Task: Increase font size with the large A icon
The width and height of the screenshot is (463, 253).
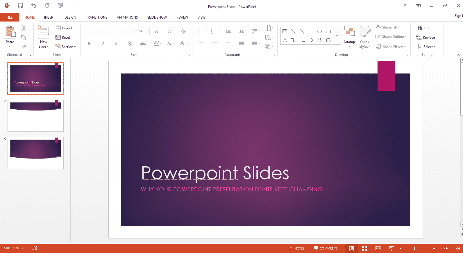Action: click(x=157, y=31)
